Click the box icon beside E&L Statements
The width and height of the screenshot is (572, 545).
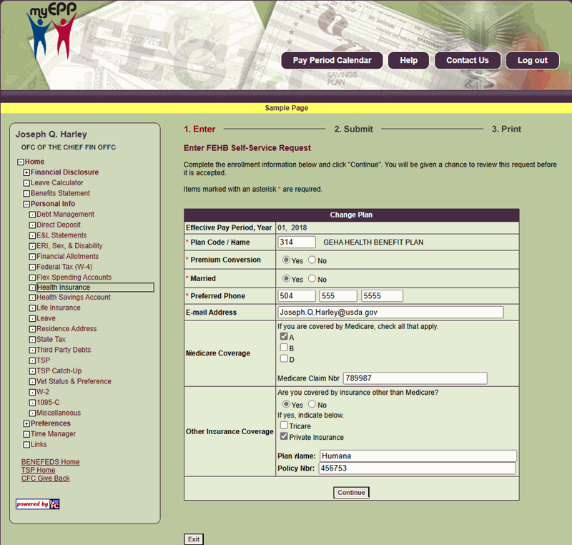(x=32, y=236)
